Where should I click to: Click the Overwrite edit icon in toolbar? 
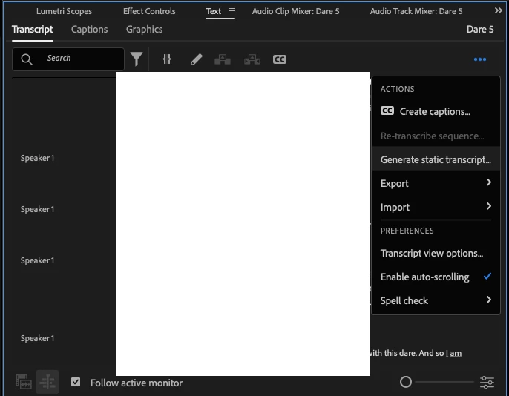pos(252,59)
